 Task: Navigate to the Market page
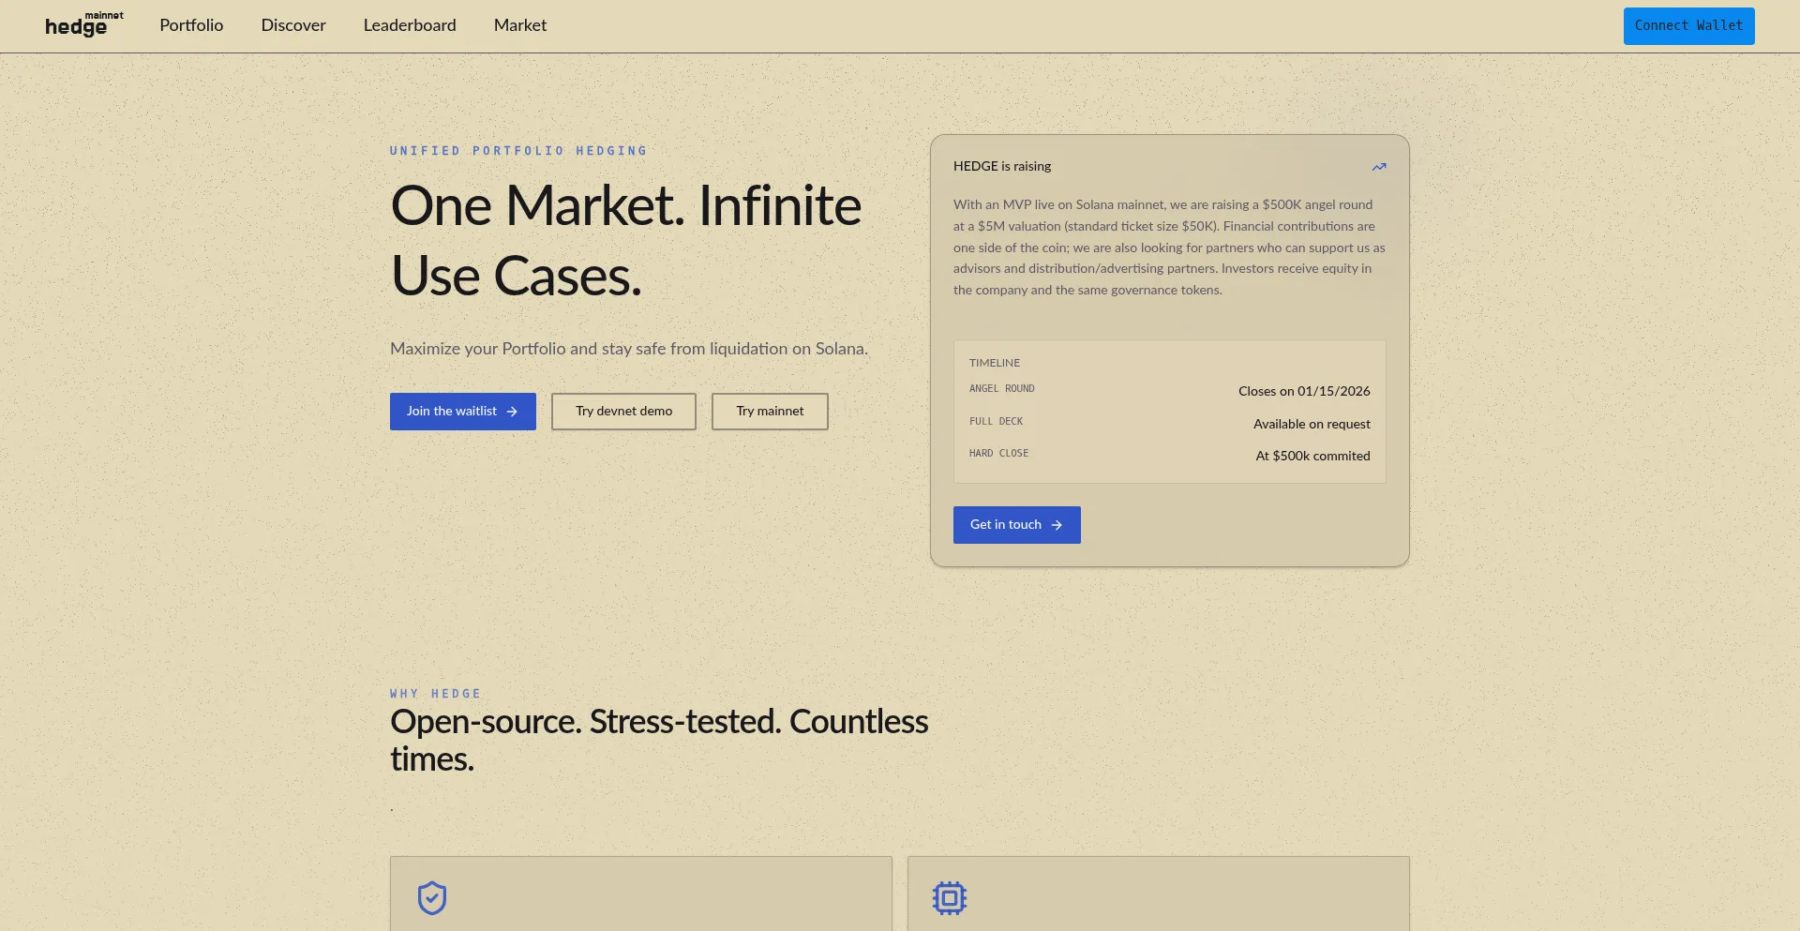pyautogui.click(x=519, y=25)
